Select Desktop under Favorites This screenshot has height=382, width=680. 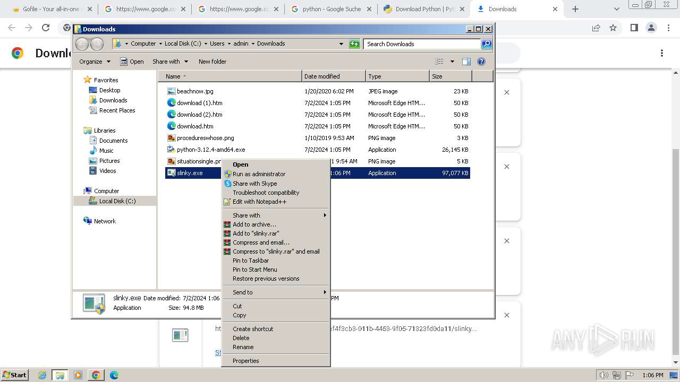pos(110,90)
